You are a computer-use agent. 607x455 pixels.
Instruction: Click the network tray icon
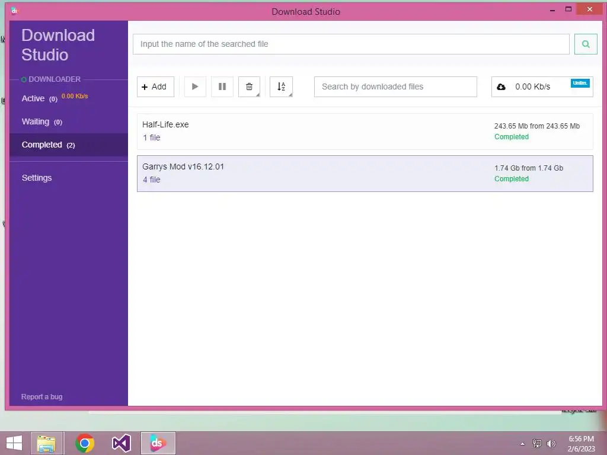click(537, 443)
